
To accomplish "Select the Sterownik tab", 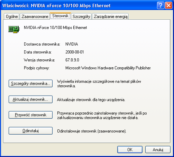I will point(61,16).
